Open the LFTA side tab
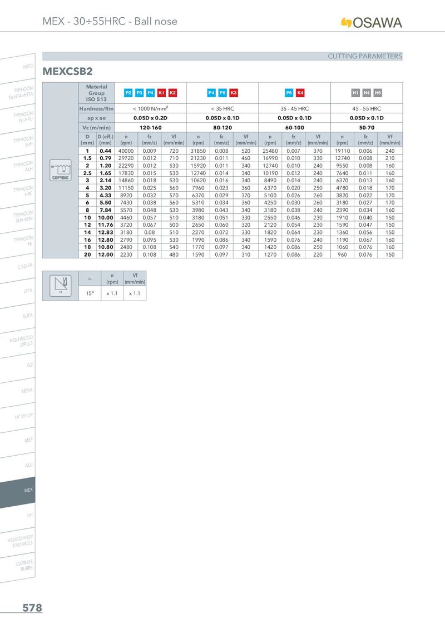 (18, 292)
